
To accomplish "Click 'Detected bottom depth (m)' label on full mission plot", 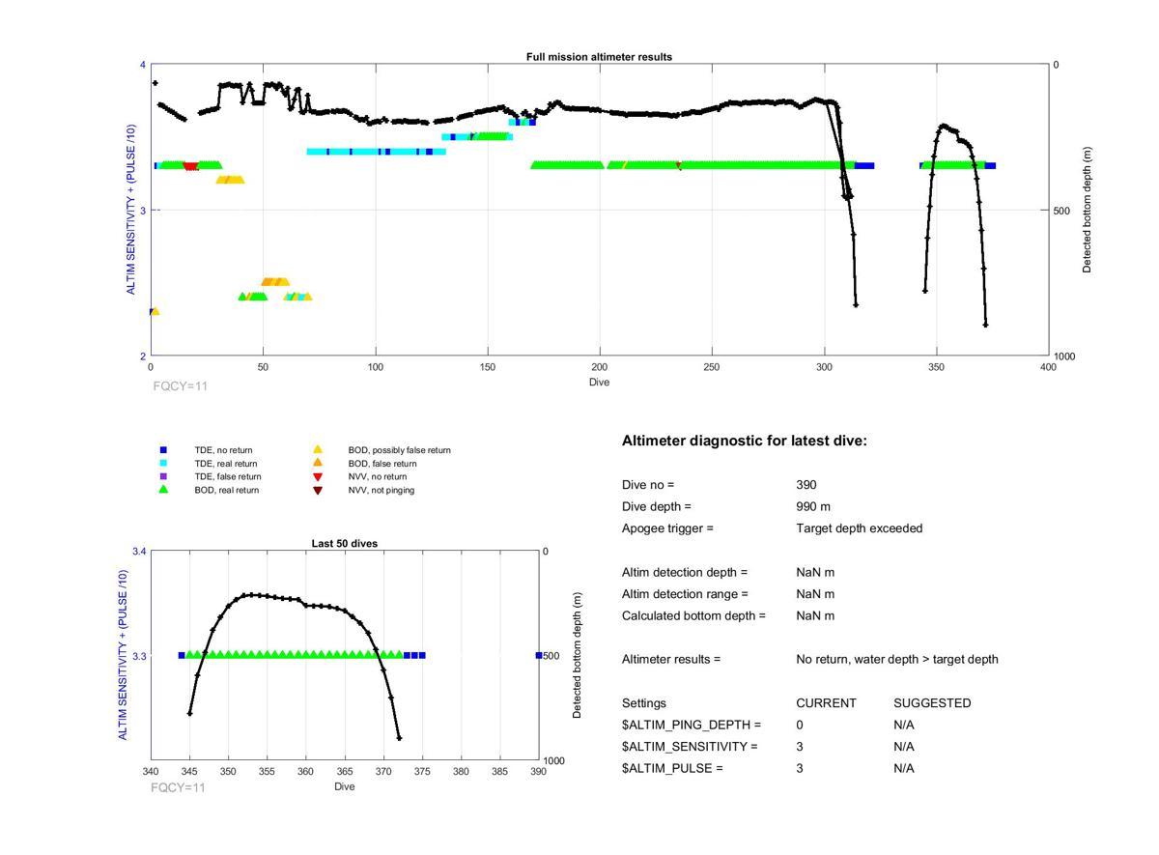I will click(1087, 210).
